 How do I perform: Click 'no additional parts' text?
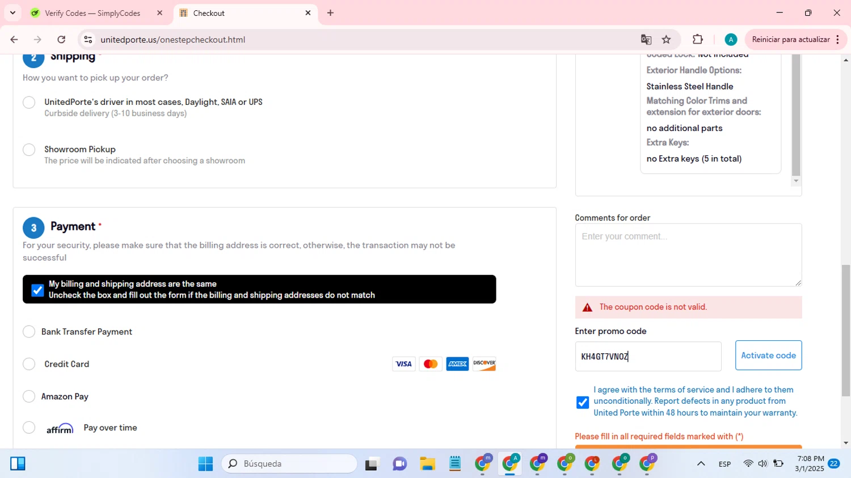[684, 128]
